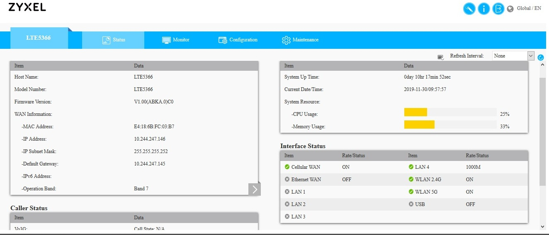This screenshot has height=235, width=549.
Task: Click the Cellular WAN ON status
Action: pos(346,167)
